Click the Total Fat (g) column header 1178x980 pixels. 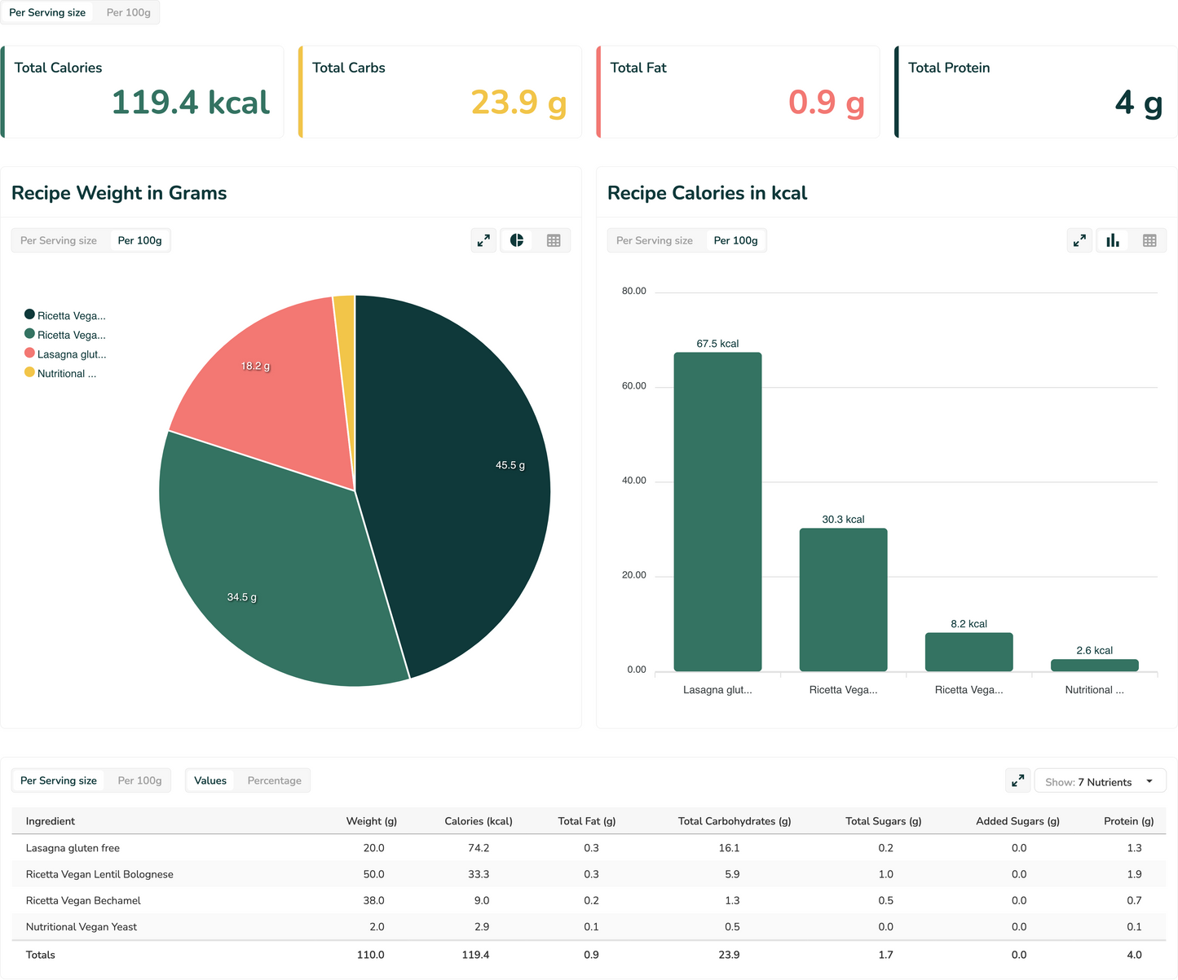587,821
